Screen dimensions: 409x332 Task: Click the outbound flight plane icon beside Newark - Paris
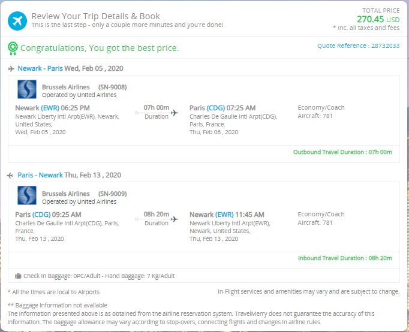click(x=11, y=69)
